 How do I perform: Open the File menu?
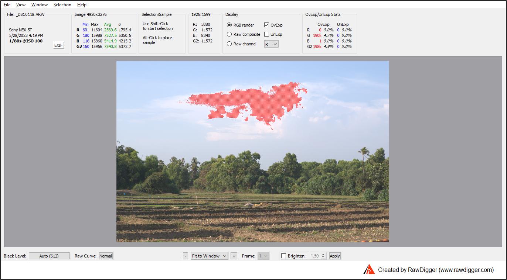7,5
